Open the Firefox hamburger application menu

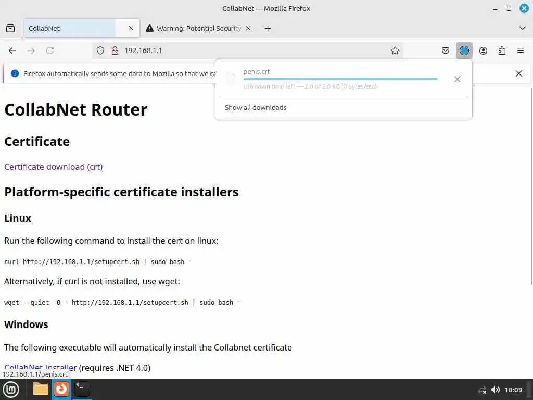[x=521, y=51]
